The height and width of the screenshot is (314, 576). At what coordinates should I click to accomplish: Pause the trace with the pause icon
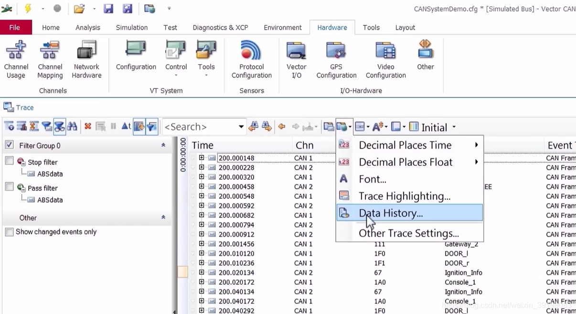[x=113, y=126]
